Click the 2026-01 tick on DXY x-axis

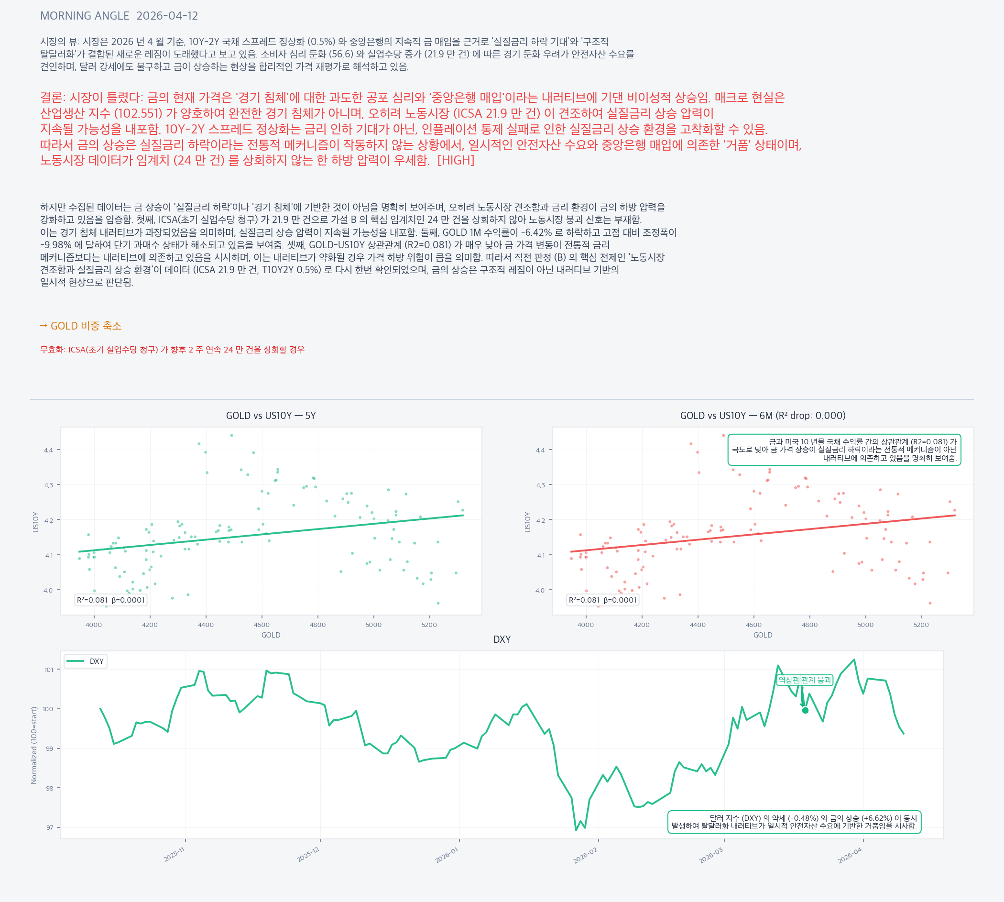(447, 856)
